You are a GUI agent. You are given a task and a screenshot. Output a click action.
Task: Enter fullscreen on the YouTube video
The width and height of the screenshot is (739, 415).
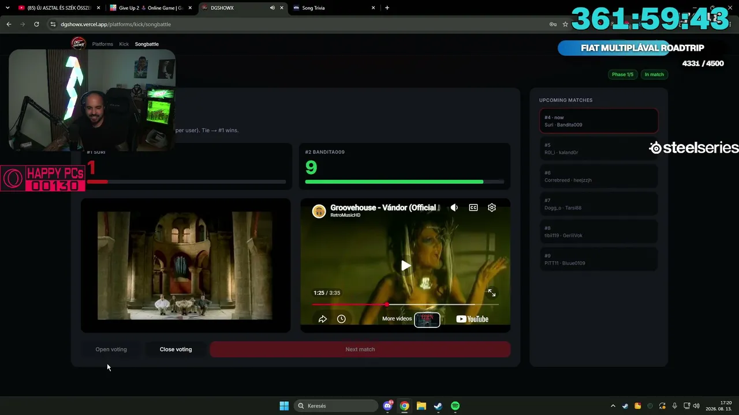click(x=492, y=293)
